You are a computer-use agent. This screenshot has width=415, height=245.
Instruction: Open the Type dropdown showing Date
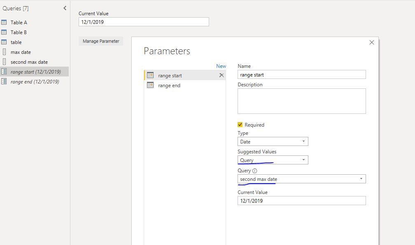(273, 141)
